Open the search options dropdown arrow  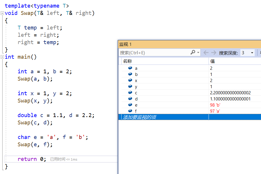(x=198, y=53)
